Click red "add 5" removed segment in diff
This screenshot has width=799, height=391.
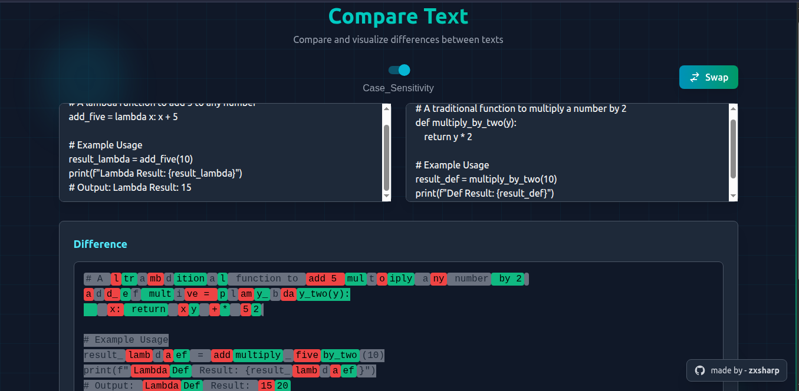(x=325, y=279)
